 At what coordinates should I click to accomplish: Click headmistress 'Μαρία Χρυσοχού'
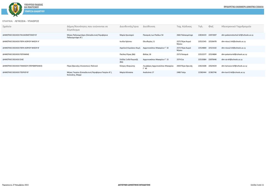(127, 35)
